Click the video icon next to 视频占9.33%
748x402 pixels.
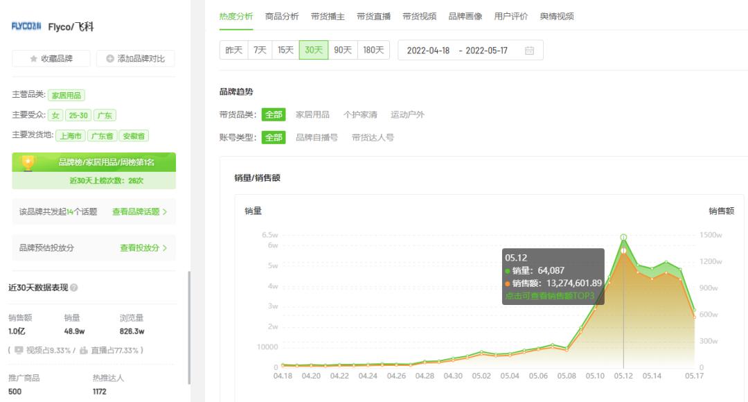click(x=19, y=350)
